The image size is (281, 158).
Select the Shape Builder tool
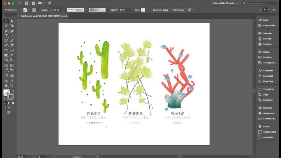tap(6, 60)
